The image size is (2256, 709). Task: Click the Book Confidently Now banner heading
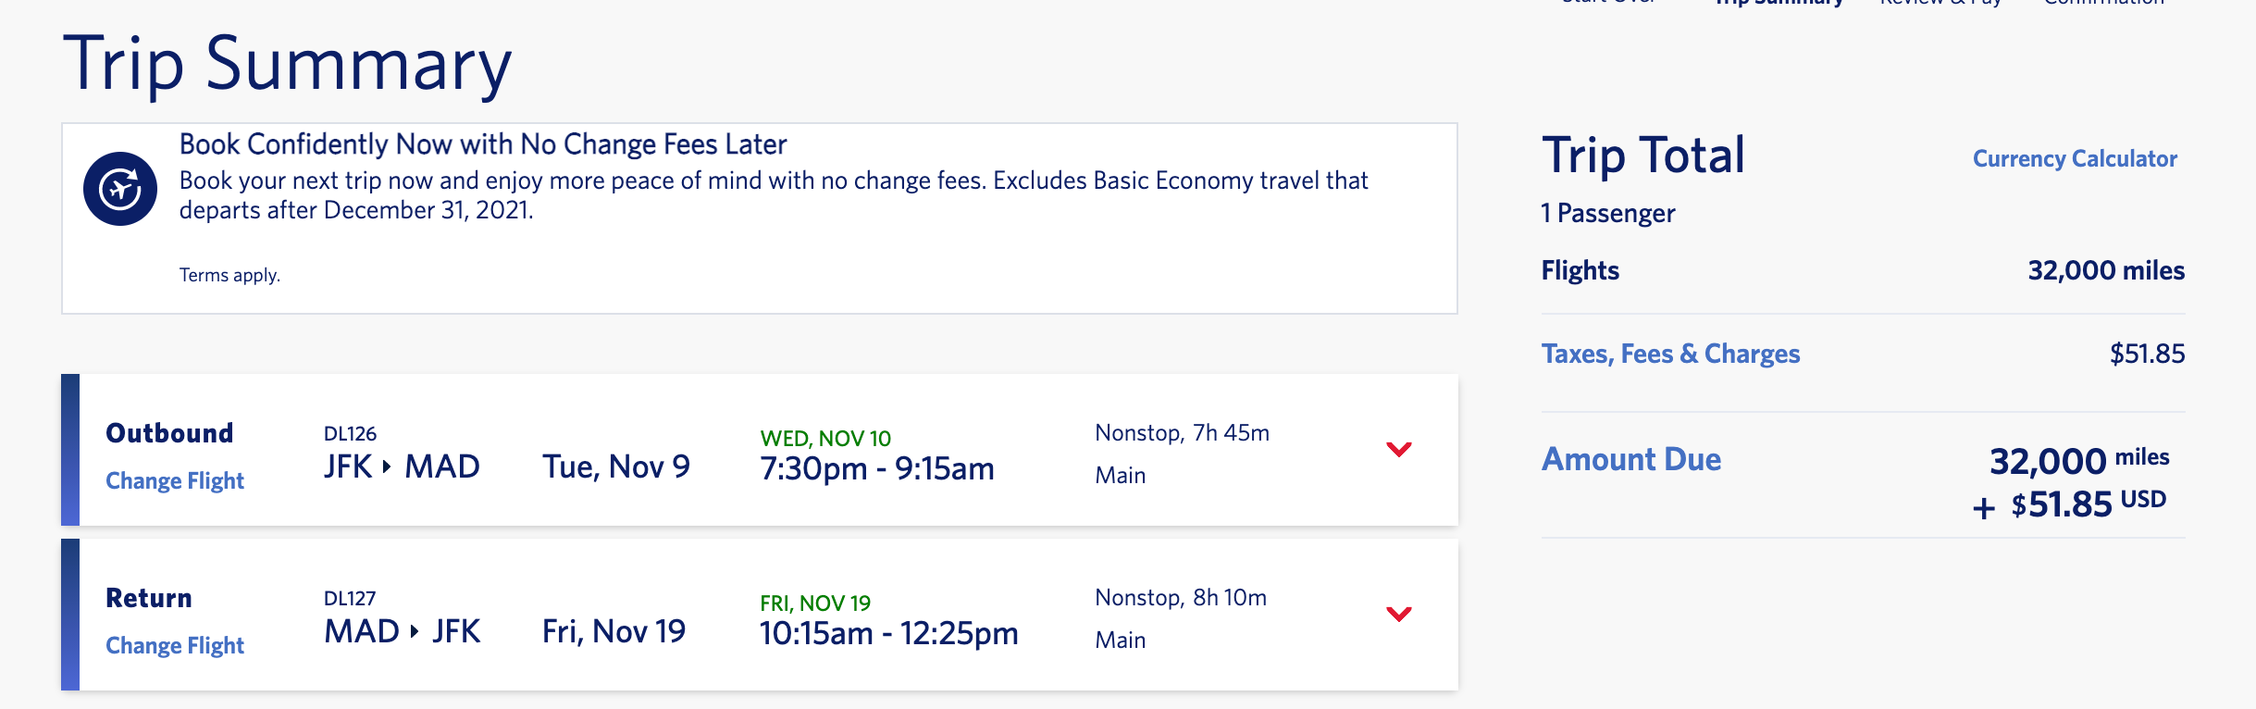(482, 144)
